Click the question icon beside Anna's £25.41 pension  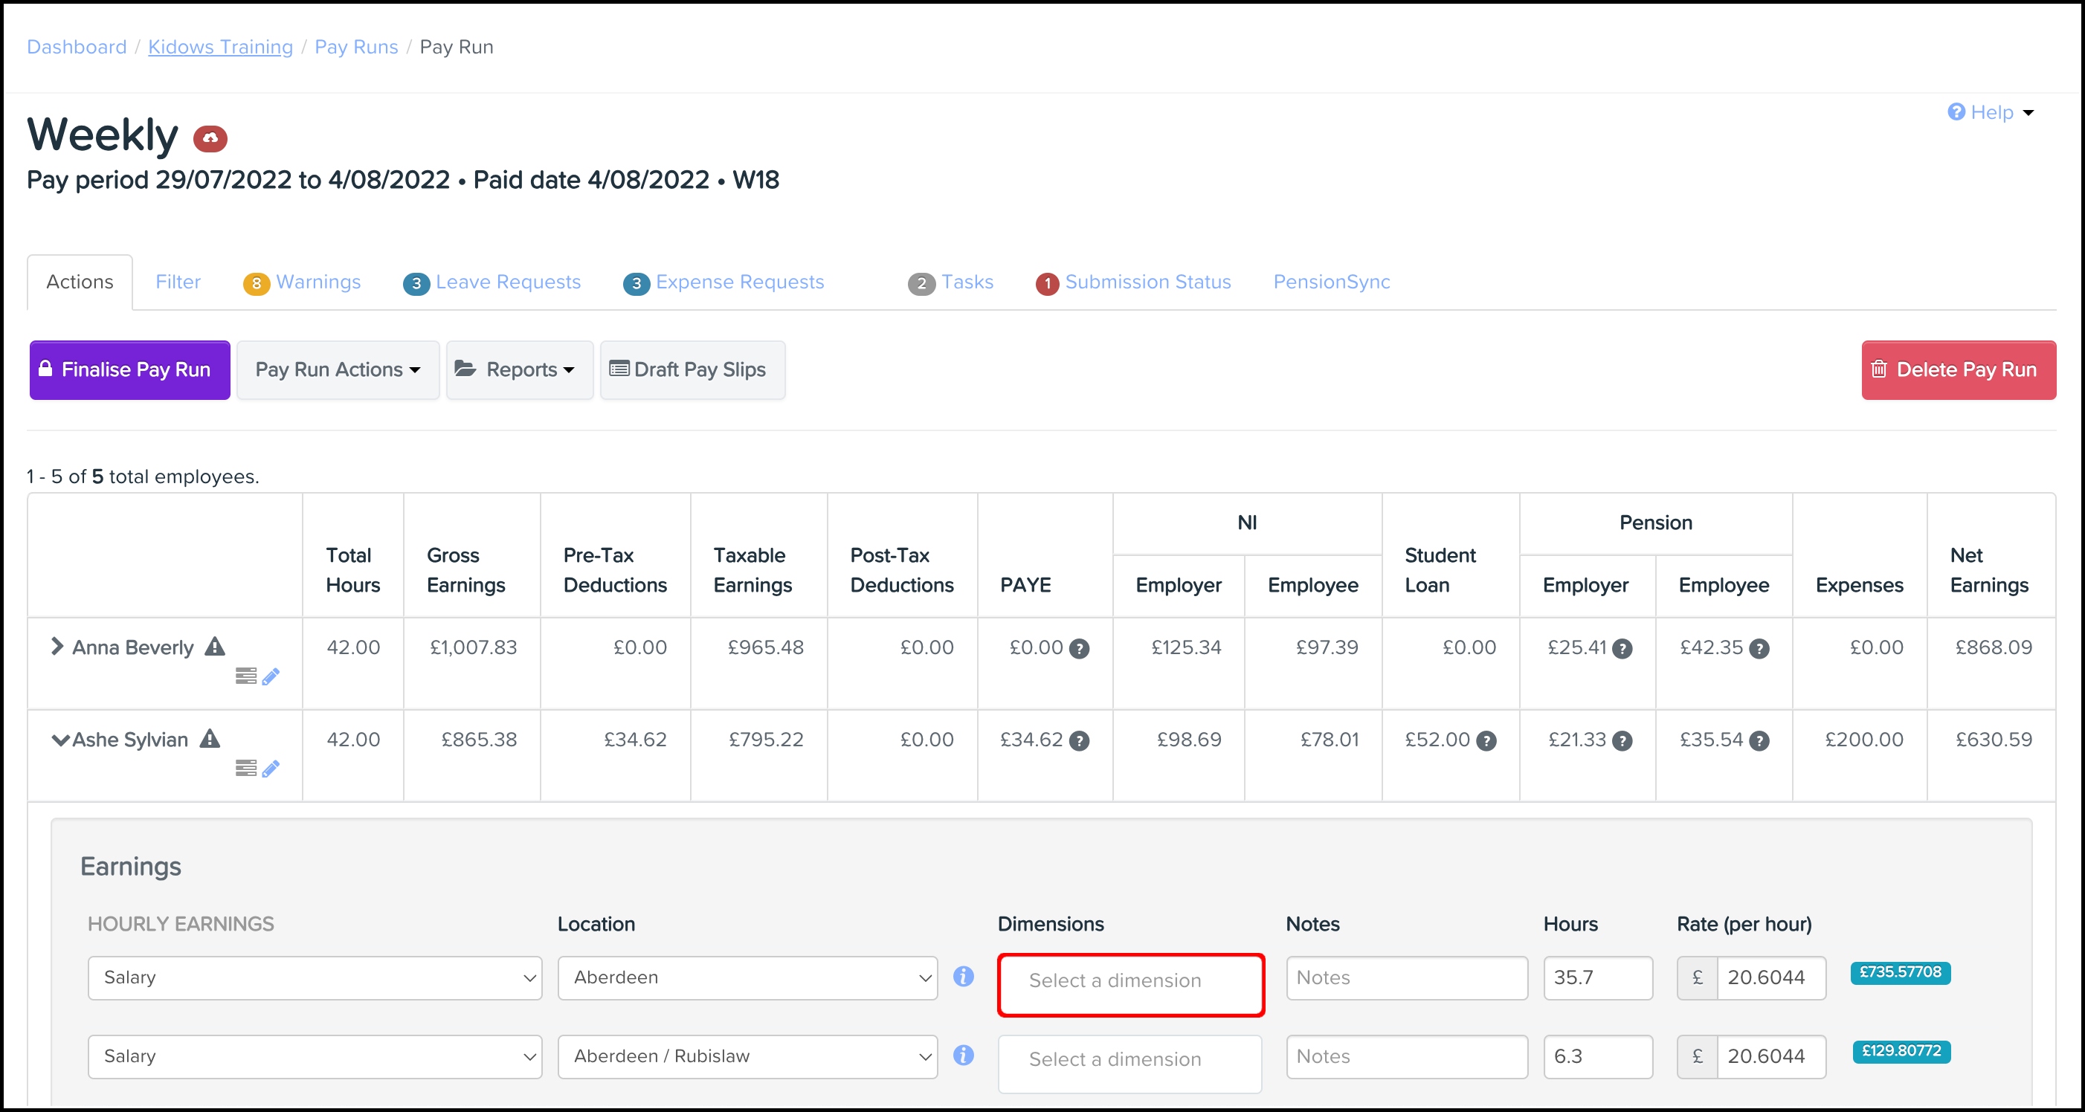point(1622,648)
